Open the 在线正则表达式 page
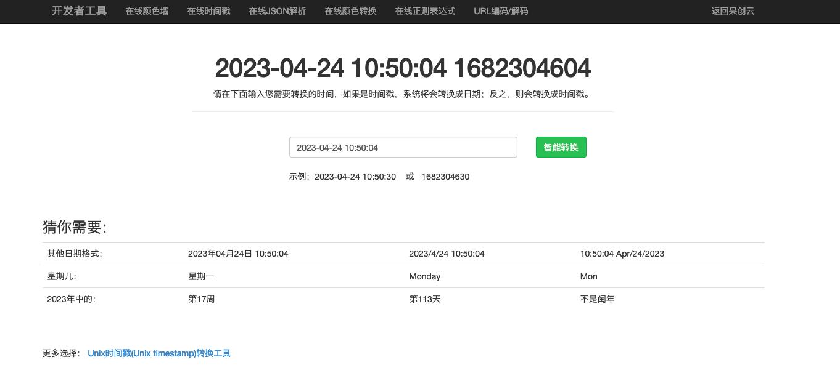The image size is (840, 365). [424, 11]
